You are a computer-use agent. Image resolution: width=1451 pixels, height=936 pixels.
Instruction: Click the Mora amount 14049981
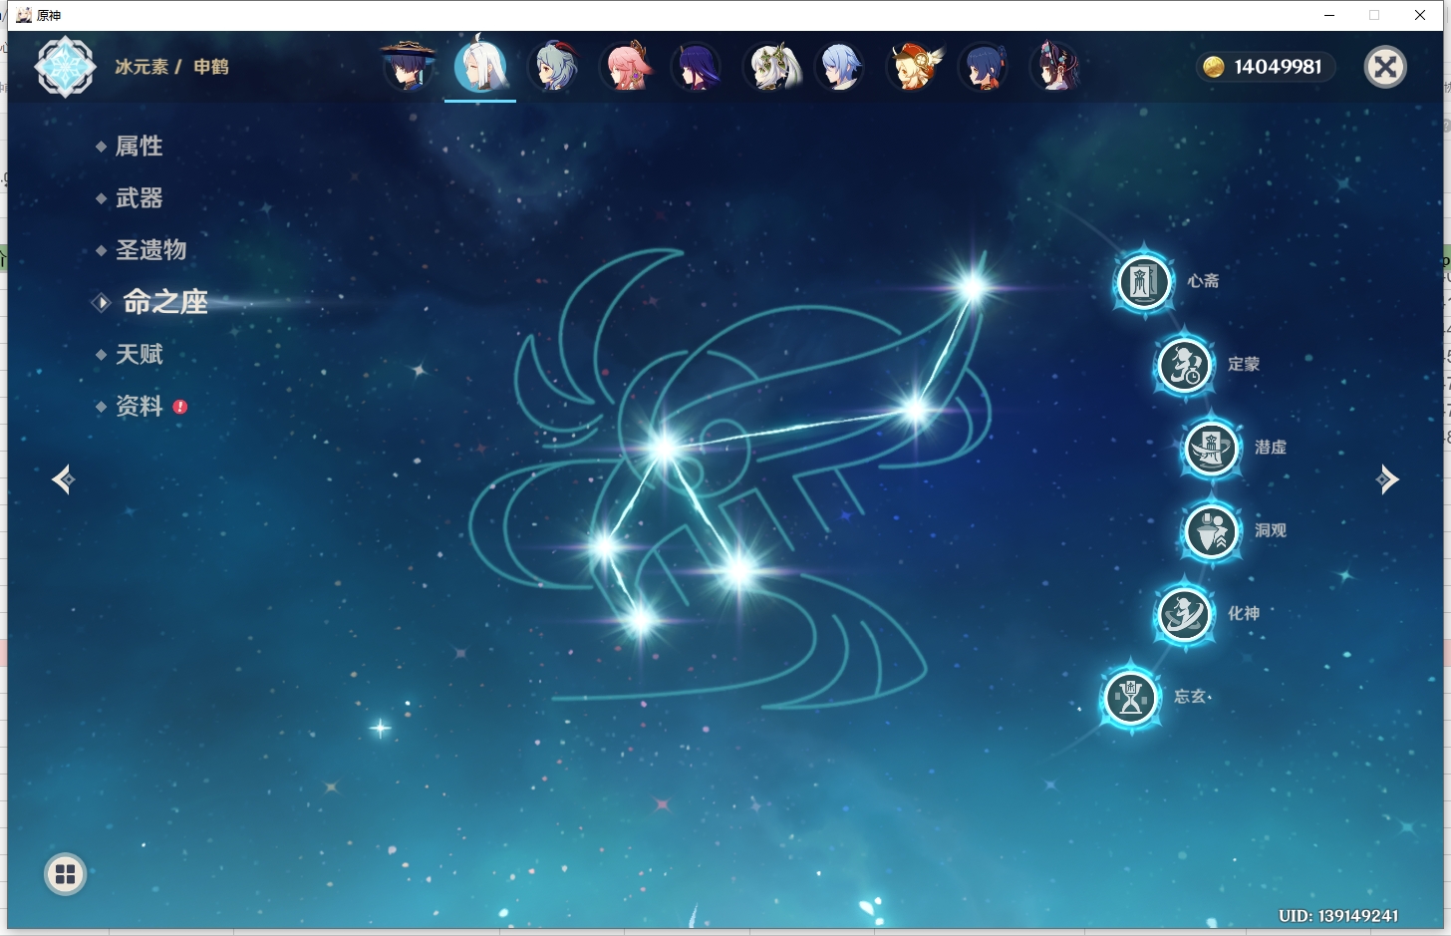click(x=1278, y=67)
